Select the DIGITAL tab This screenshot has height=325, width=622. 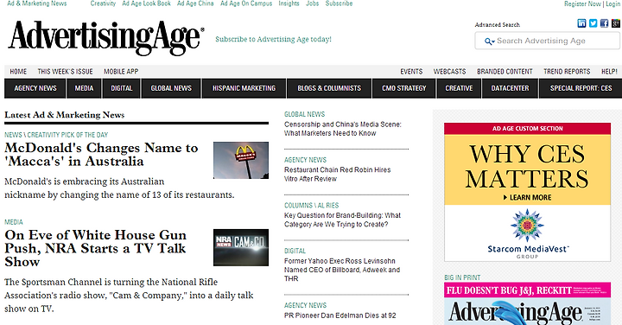tap(122, 88)
